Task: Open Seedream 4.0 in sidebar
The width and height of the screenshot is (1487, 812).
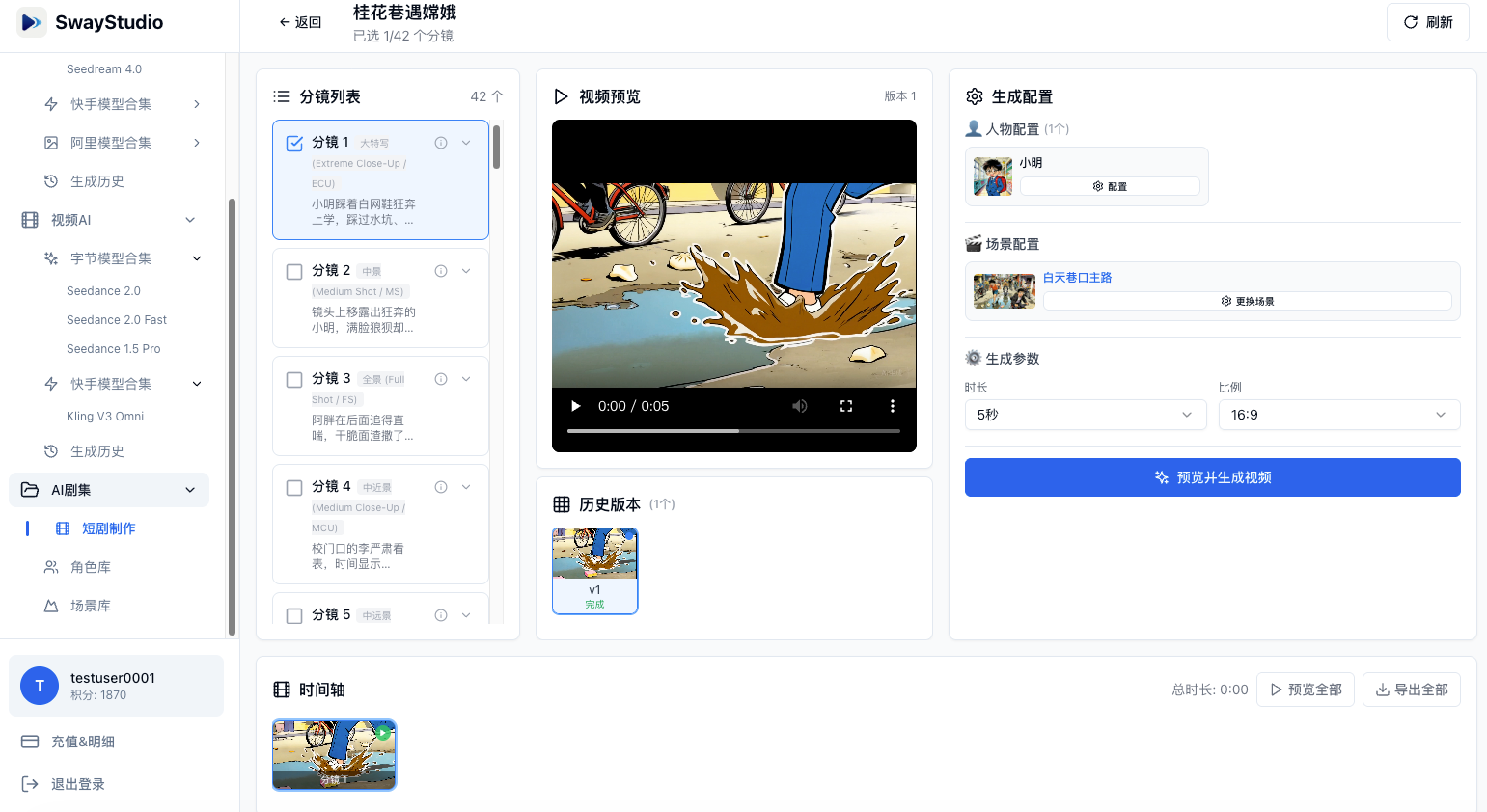Action: pos(104,69)
